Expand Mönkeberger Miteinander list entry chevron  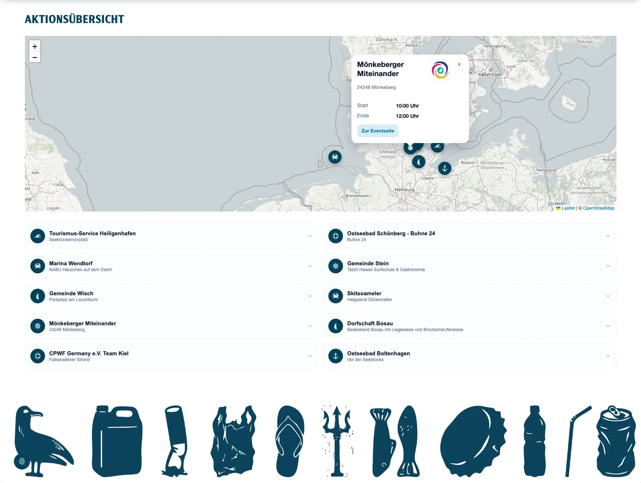(x=310, y=326)
